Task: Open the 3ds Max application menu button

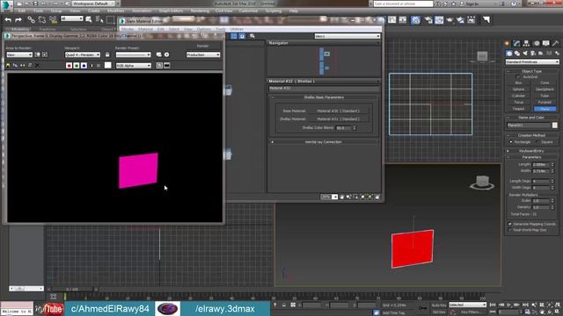Action: (6, 5)
